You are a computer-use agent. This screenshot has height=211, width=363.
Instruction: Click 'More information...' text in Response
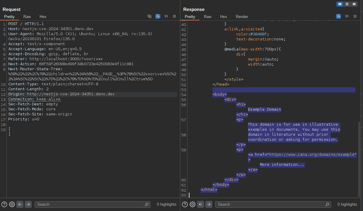(x=282, y=164)
